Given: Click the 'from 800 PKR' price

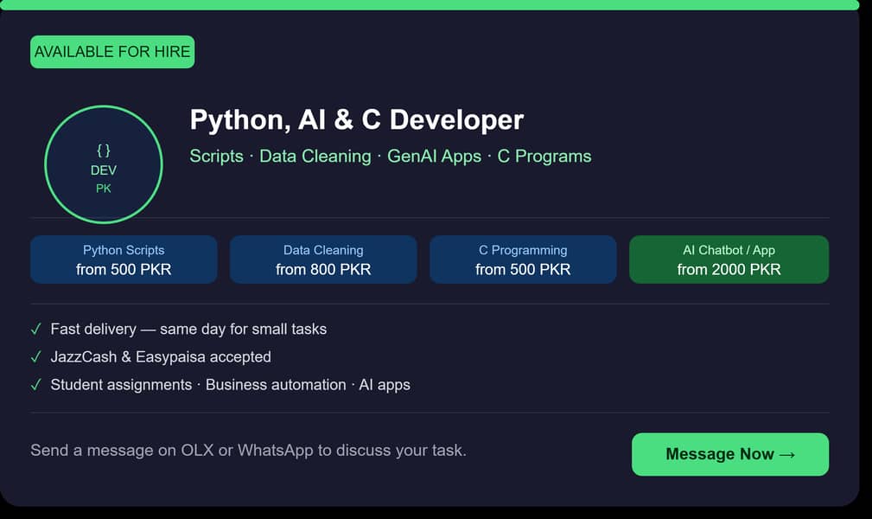Looking at the screenshot, I should tap(323, 270).
